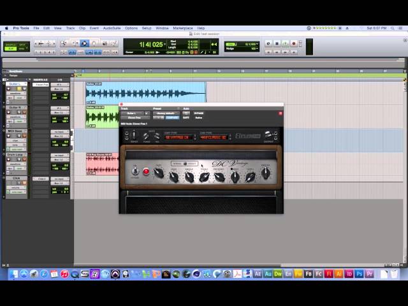Click the Native button in plug-in header
The image size is (408, 306).
(199, 117)
